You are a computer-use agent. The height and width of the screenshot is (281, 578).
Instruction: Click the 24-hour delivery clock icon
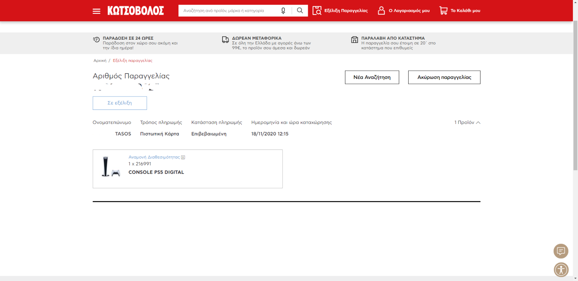coord(96,39)
